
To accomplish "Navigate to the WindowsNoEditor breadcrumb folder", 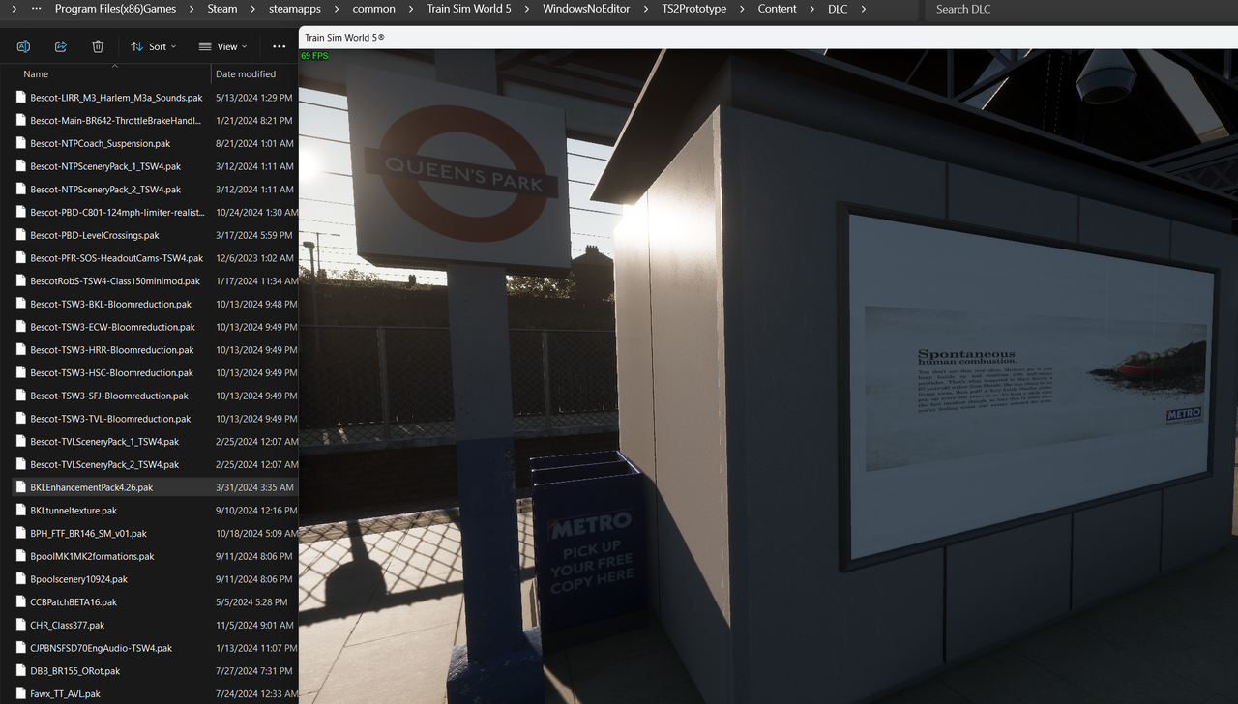I will pos(586,9).
